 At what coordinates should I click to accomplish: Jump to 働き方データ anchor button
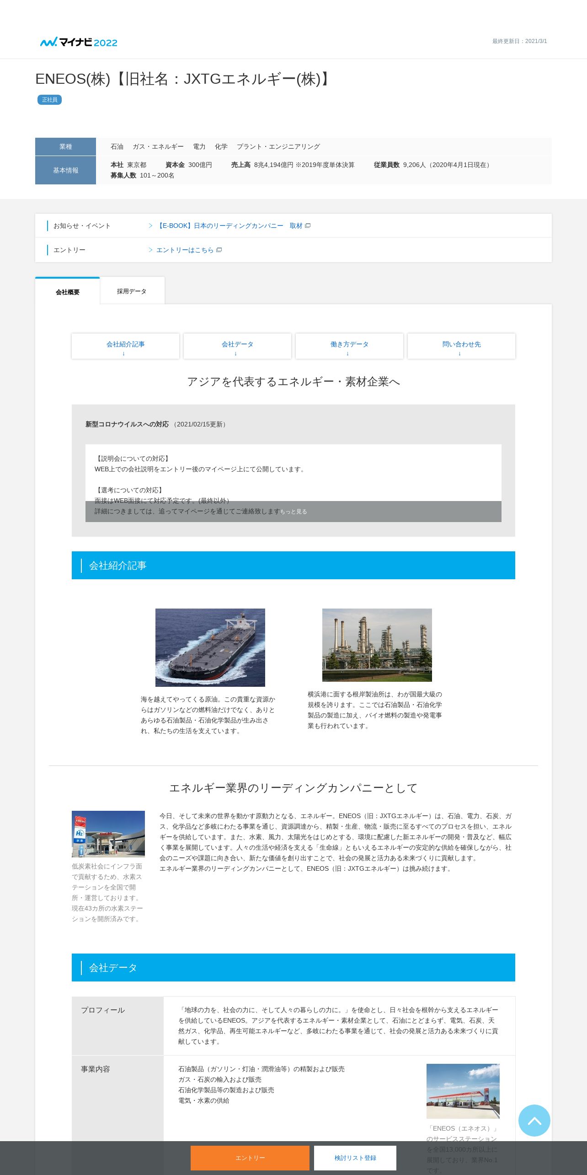click(349, 346)
